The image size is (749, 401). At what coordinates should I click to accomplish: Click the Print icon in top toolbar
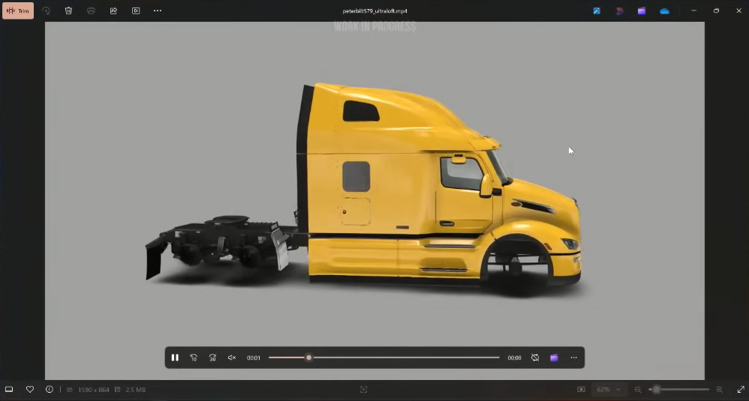(x=91, y=11)
